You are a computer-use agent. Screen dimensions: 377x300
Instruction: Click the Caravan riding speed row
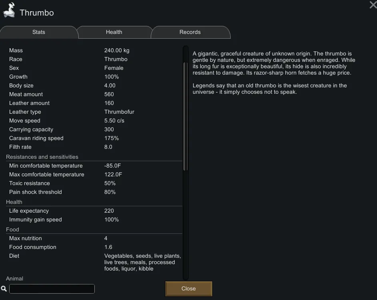pos(94,138)
